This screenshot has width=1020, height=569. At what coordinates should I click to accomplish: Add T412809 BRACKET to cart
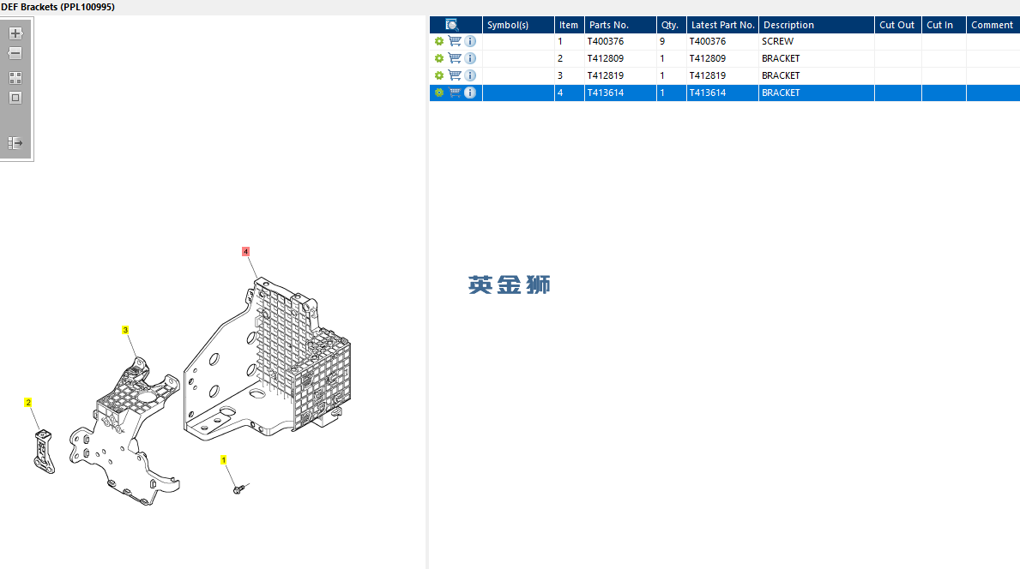coord(455,58)
